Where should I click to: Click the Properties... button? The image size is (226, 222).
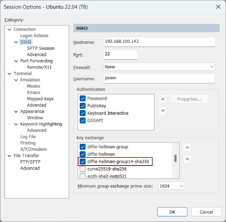(x=189, y=99)
